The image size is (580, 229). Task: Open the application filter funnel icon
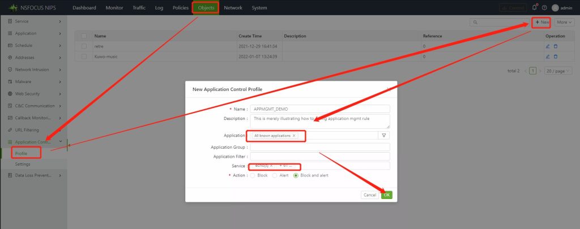[x=383, y=136]
